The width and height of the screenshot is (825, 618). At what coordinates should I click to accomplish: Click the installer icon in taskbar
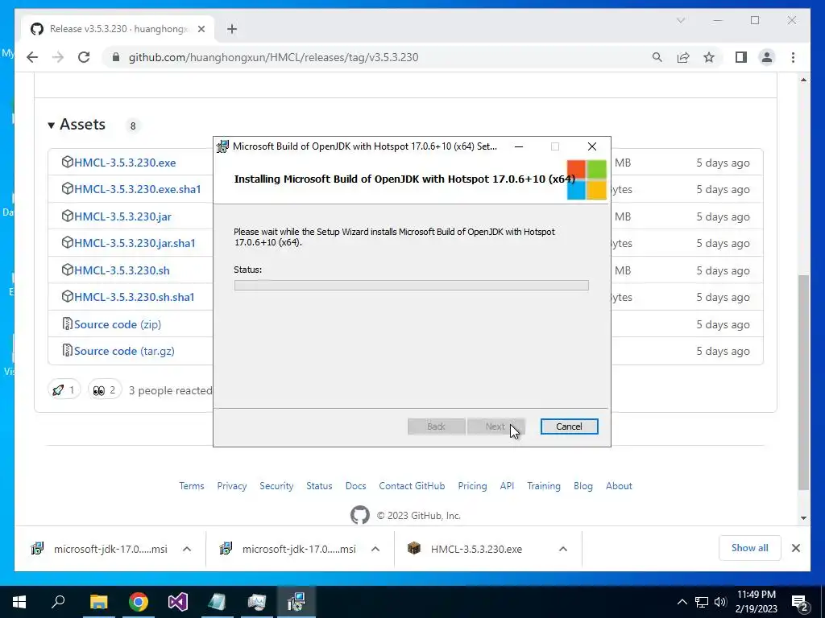point(296,602)
